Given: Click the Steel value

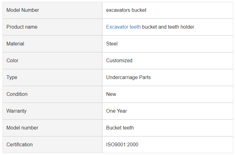Looking at the screenshot, I should click(x=112, y=44).
